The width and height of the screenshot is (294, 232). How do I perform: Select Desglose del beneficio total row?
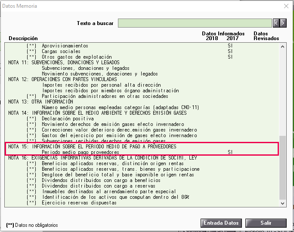point(142,175)
